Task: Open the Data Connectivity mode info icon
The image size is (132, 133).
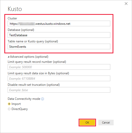Action: [x=42, y=99]
